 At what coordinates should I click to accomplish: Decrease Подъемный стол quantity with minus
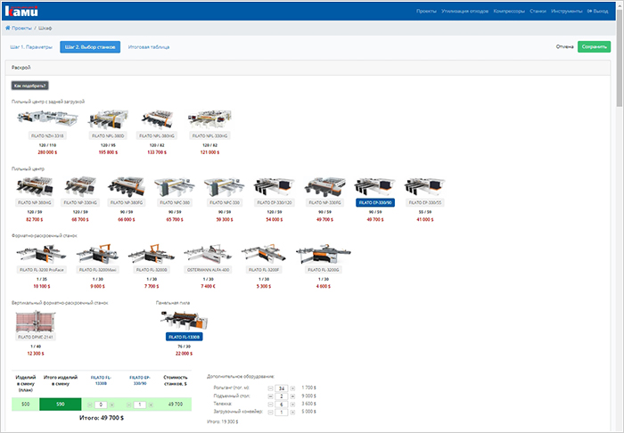point(271,396)
